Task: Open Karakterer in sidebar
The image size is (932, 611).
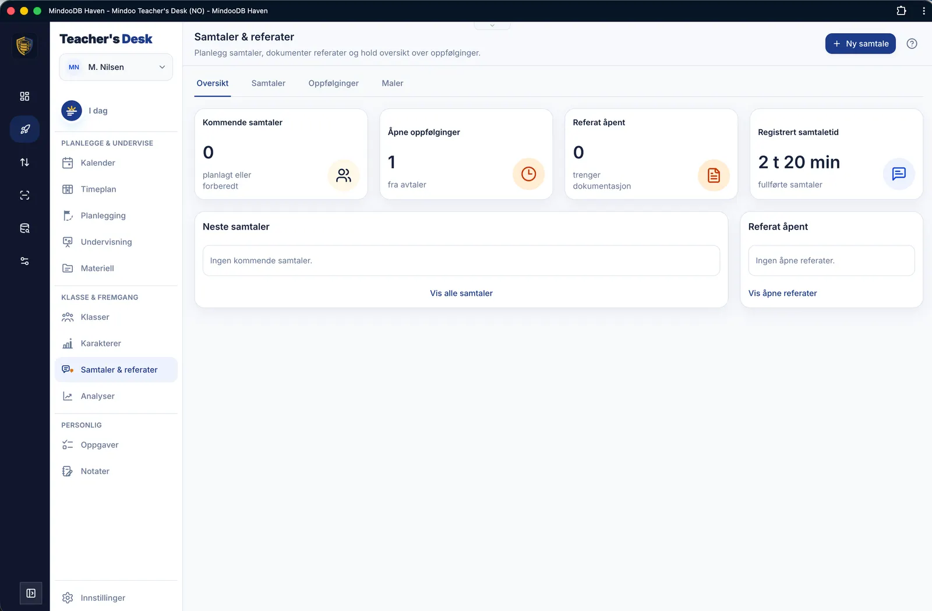Action: tap(116, 344)
